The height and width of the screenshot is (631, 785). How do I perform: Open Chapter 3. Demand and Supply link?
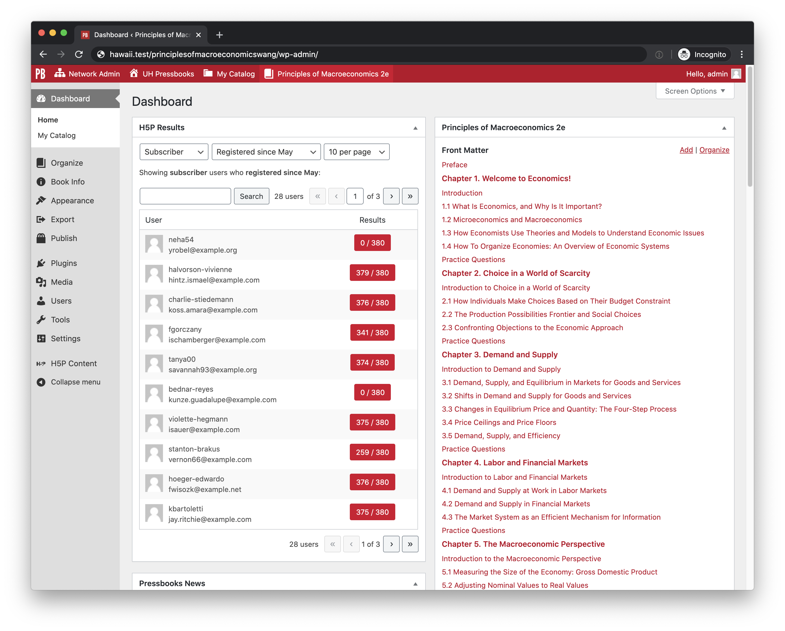499,355
